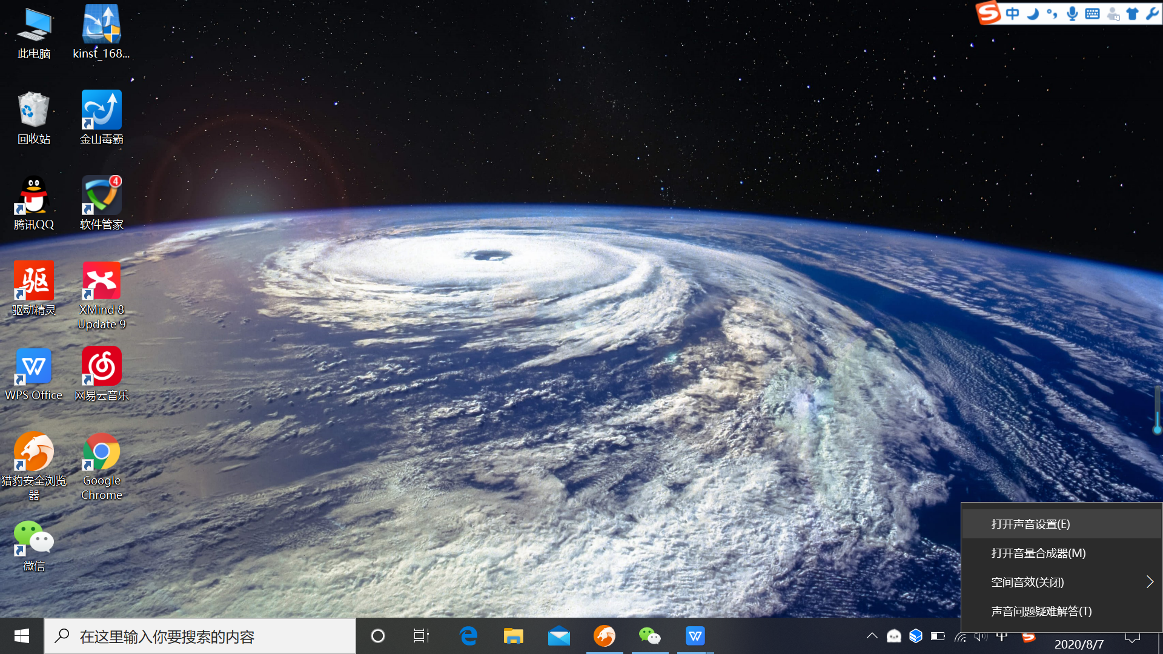Select the Google Chrome desktop icon

pyautogui.click(x=101, y=466)
